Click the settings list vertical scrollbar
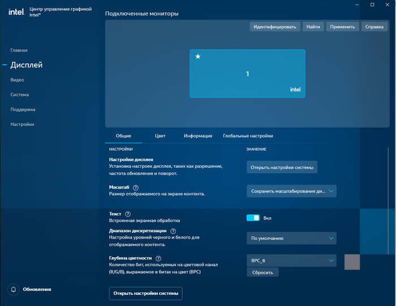Viewport: 396px width, 306px height. click(x=388, y=201)
